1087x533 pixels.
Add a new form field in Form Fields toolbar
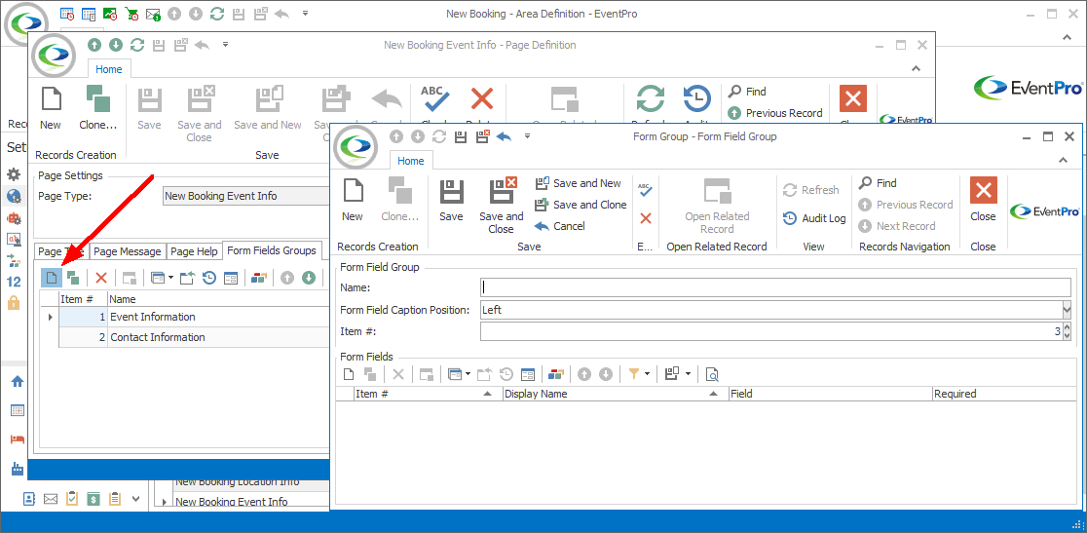coord(350,374)
